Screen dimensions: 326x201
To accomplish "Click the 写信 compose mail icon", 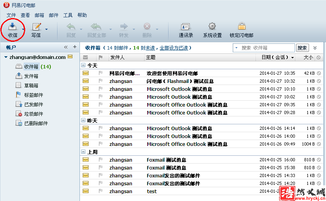I will click(36, 27).
